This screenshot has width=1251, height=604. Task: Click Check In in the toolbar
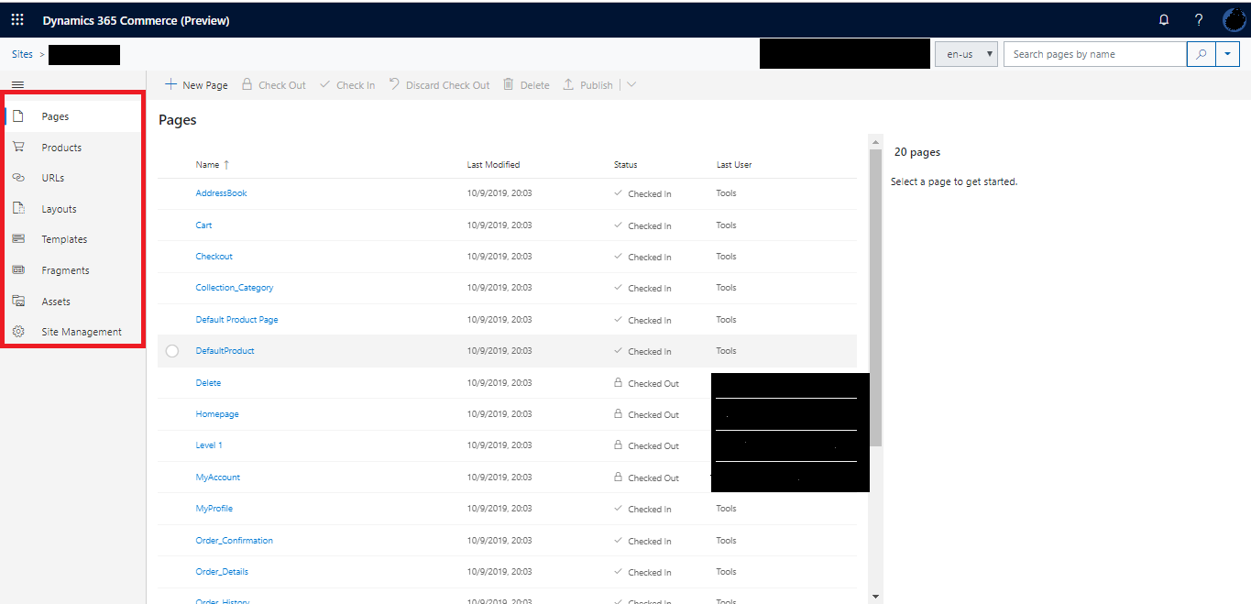click(347, 85)
